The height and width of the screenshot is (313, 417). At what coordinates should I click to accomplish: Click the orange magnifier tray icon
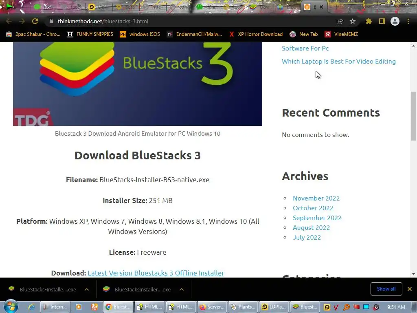pos(346,307)
